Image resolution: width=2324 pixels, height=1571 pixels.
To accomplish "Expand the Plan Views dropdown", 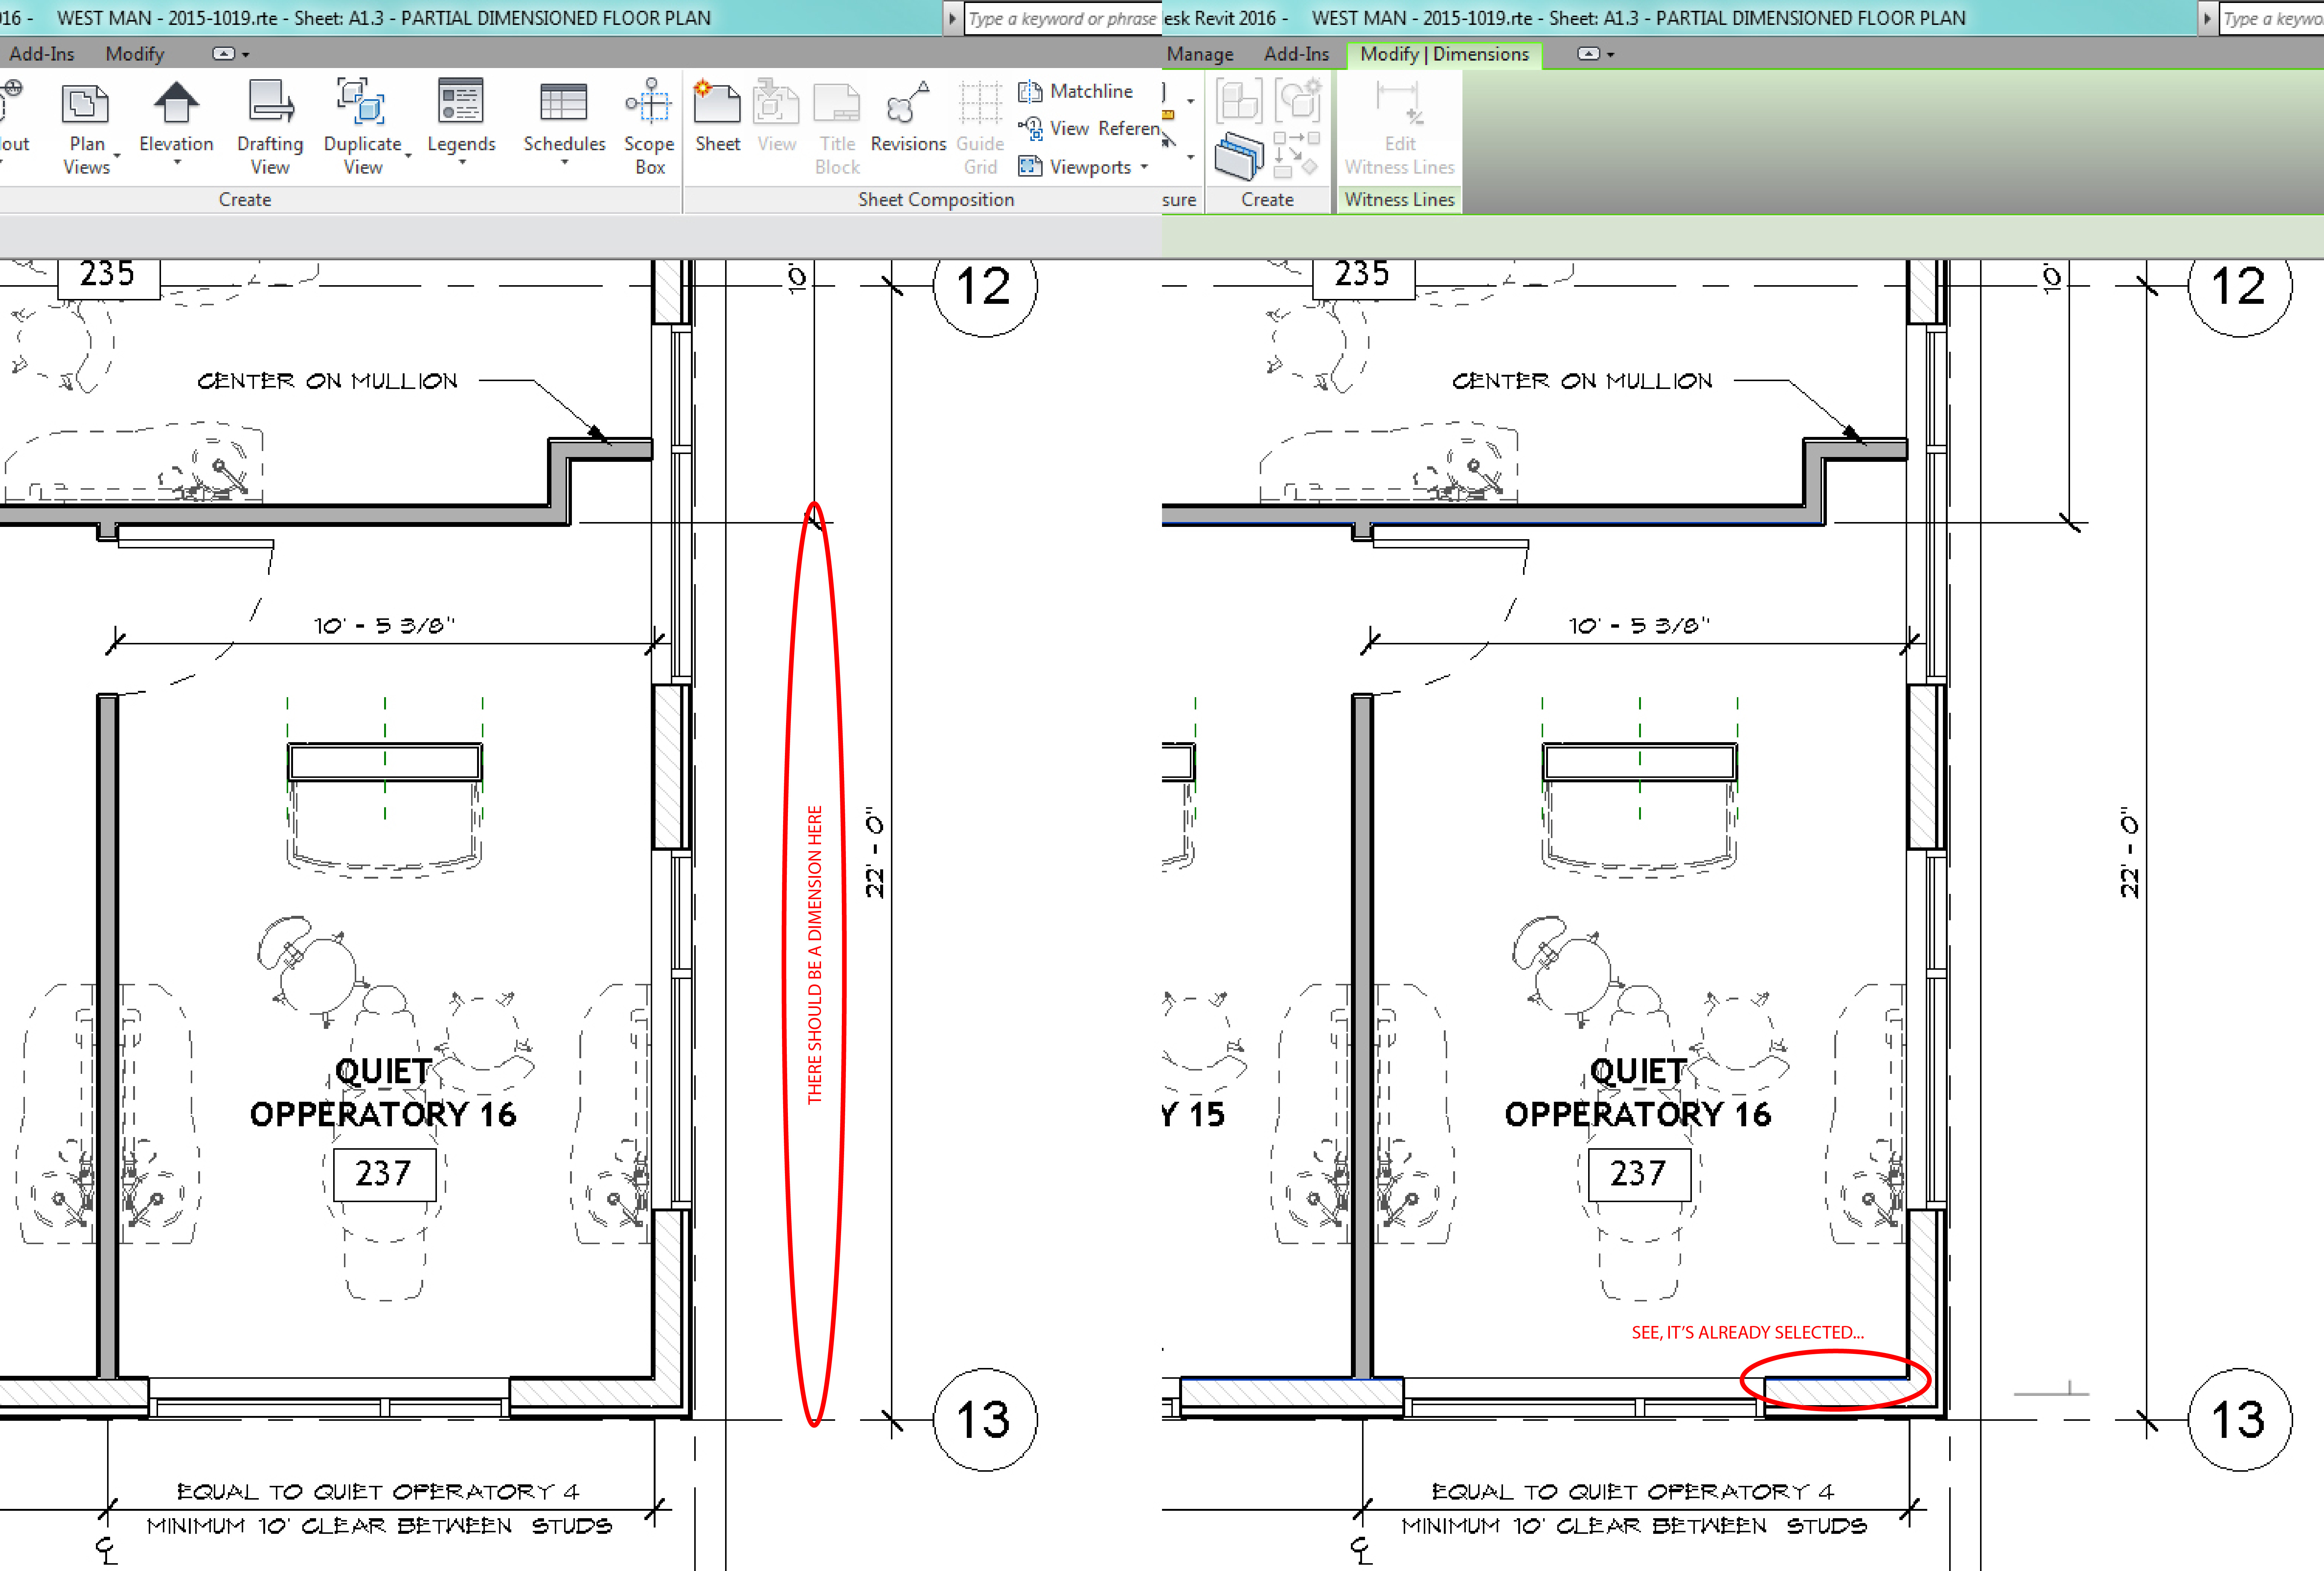I will click(x=117, y=157).
